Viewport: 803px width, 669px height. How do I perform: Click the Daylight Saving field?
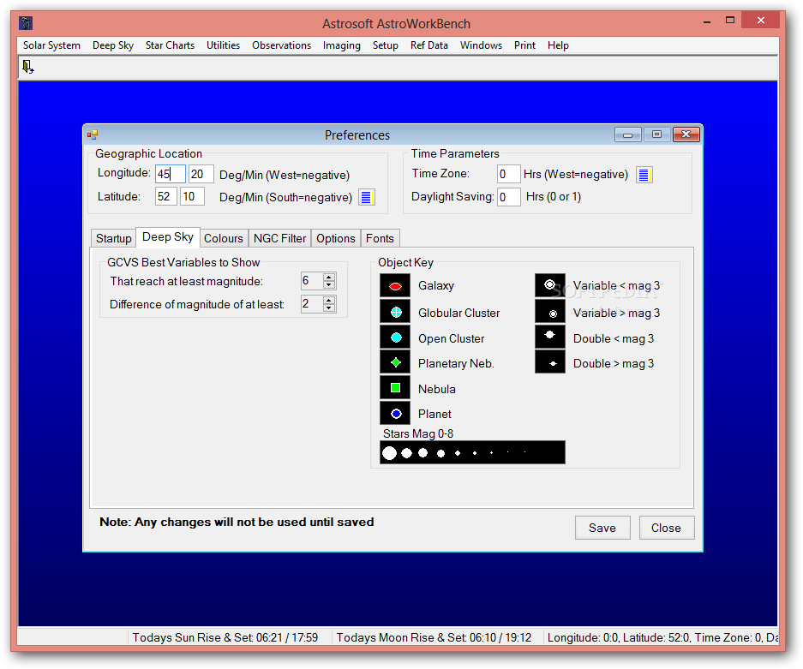(x=508, y=197)
